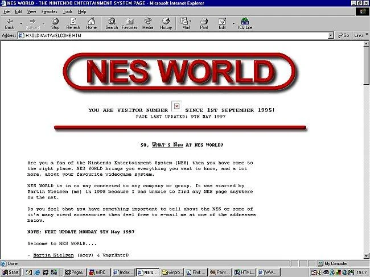Switch to the Find taskbar button
The height and width of the screenshot is (277, 370).
[196, 272]
